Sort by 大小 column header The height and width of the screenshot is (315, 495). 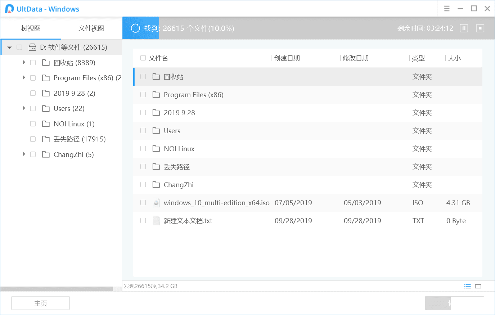click(x=454, y=58)
